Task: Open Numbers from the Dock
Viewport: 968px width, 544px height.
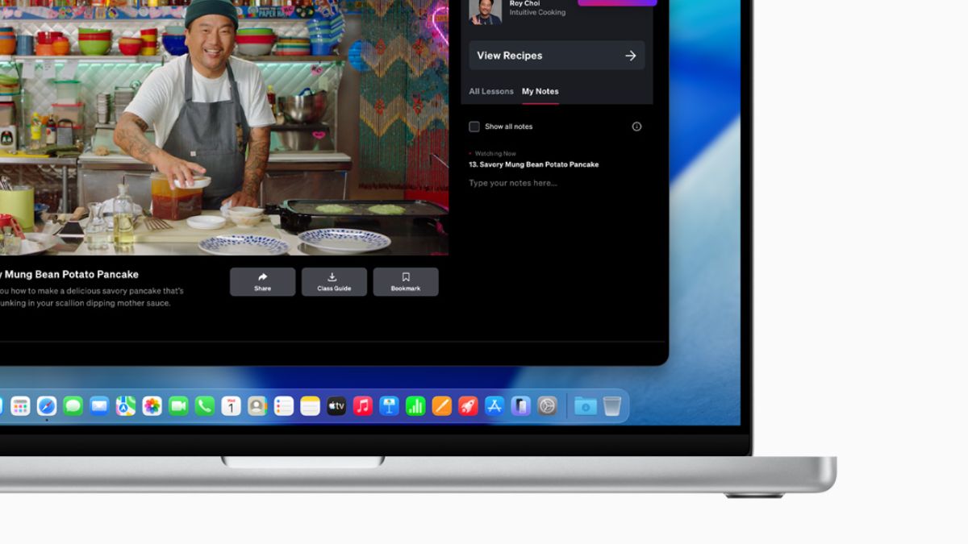Action: [x=415, y=406]
